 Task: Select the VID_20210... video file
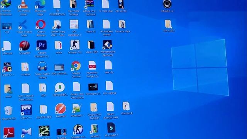click(121, 4)
